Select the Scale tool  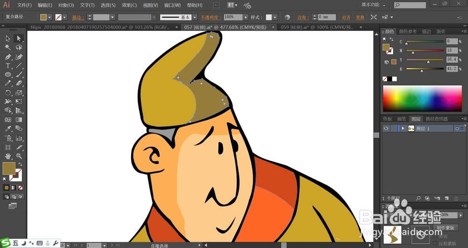pos(19,93)
